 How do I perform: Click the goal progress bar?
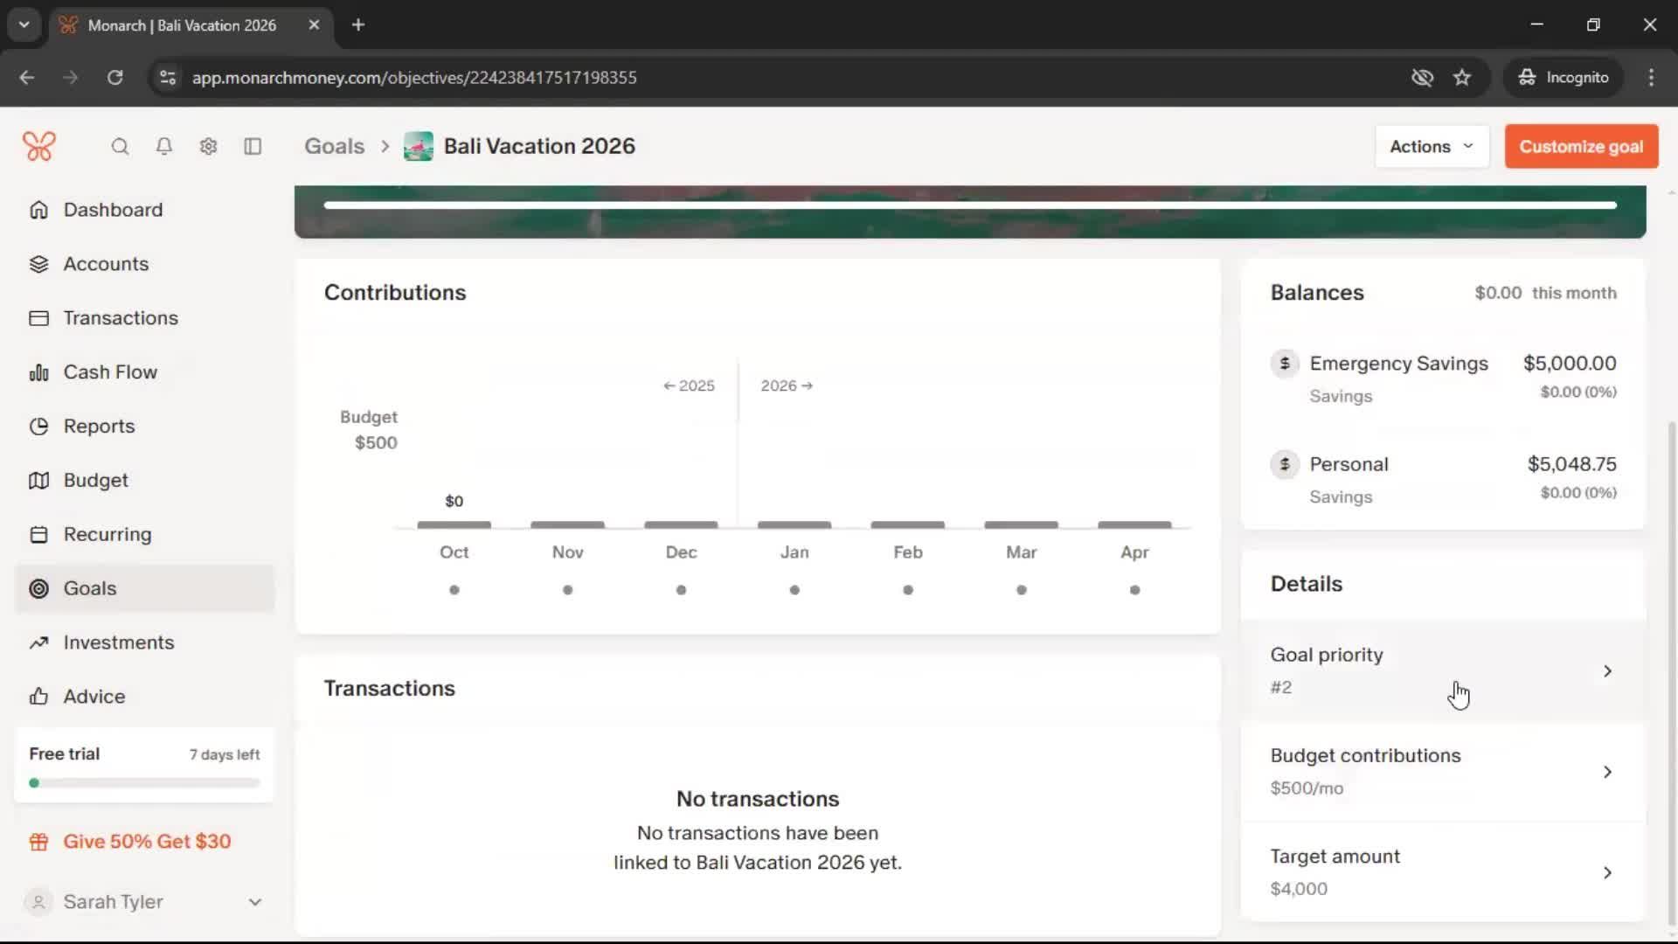tap(969, 205)
